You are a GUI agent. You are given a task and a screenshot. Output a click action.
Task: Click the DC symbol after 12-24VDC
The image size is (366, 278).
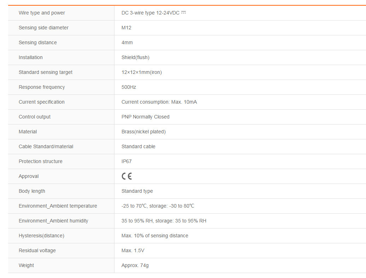tap(183, 12)
